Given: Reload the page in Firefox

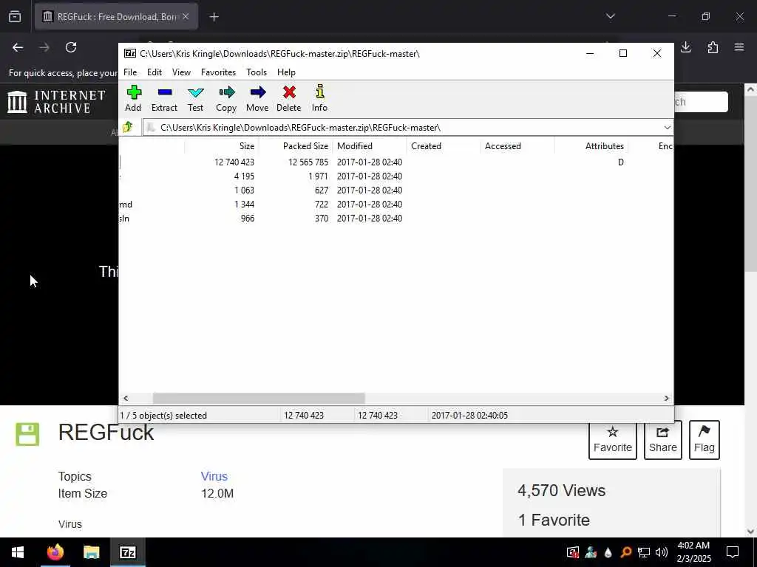Looking at the screenshot, I should (x=71, y=47).
